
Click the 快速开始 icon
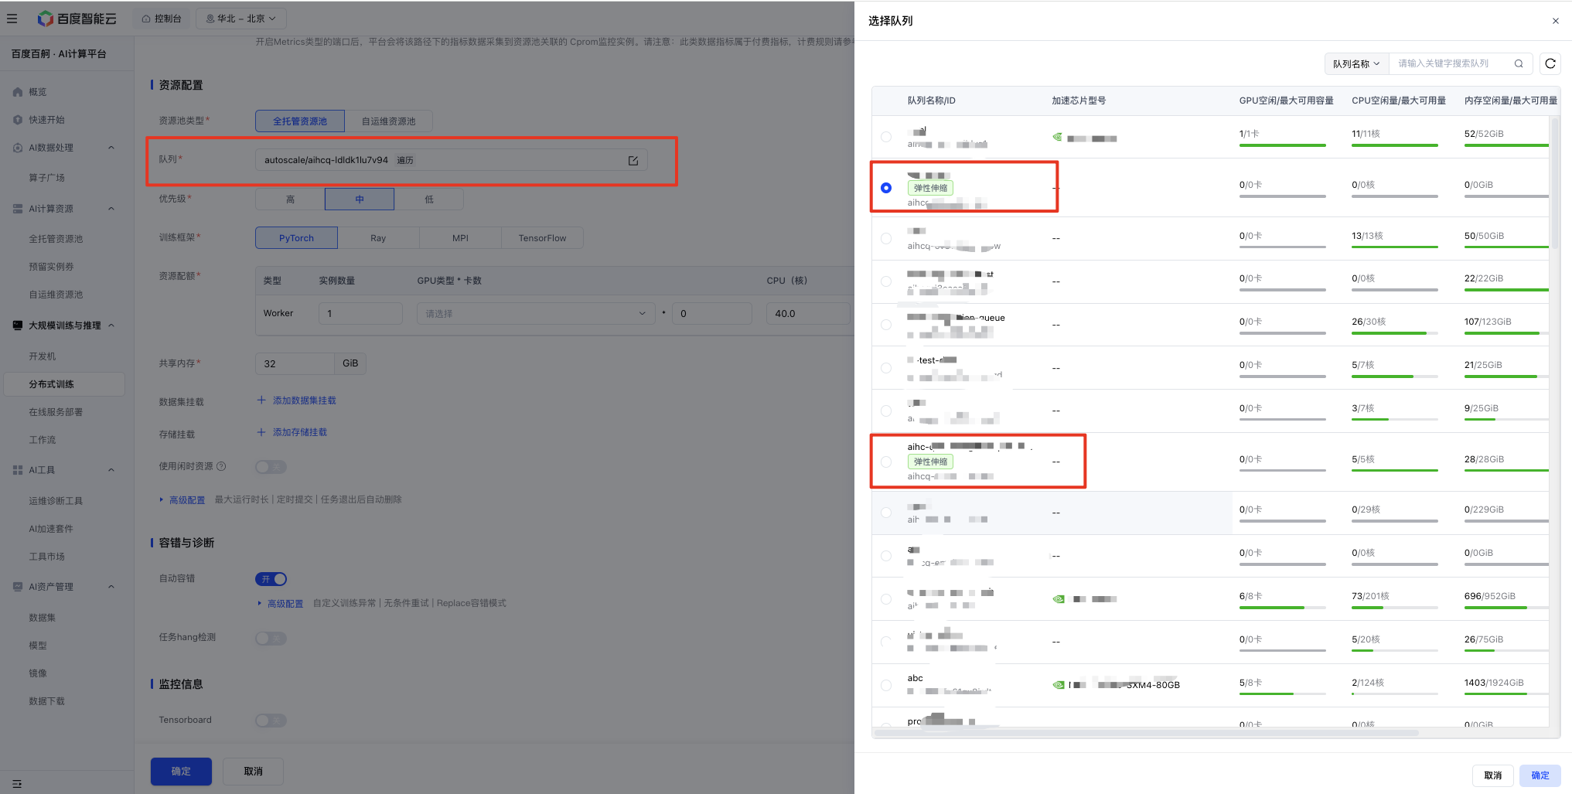coord(18,120)
